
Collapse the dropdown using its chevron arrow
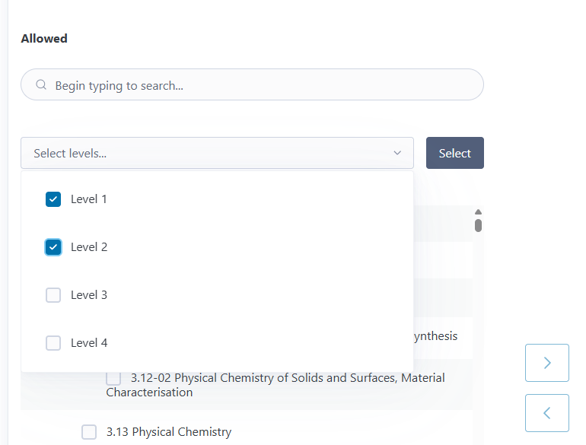pos(397,154)
